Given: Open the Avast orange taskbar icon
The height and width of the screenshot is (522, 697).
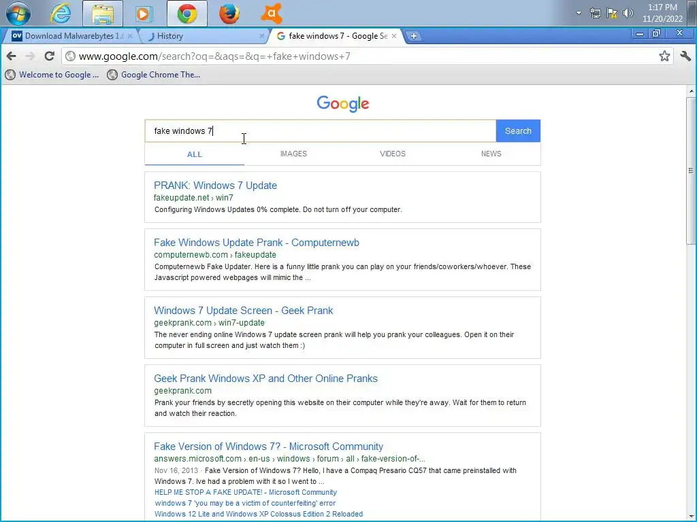Looking at the screenshot, I should click(272, 14).
